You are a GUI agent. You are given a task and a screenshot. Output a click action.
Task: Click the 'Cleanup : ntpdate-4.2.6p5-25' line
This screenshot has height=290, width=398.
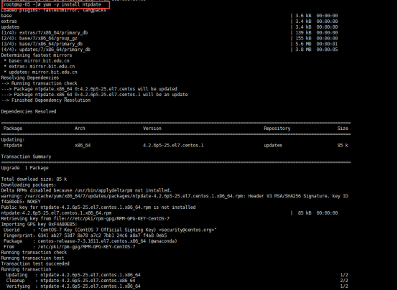coord(71,281)
